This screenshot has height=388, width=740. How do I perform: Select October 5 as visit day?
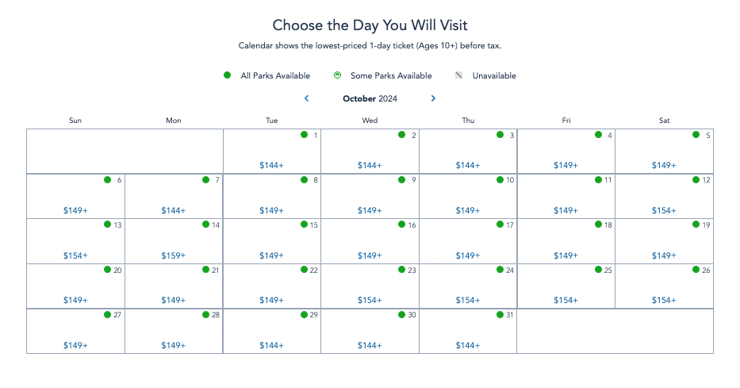tap(664, 151)
